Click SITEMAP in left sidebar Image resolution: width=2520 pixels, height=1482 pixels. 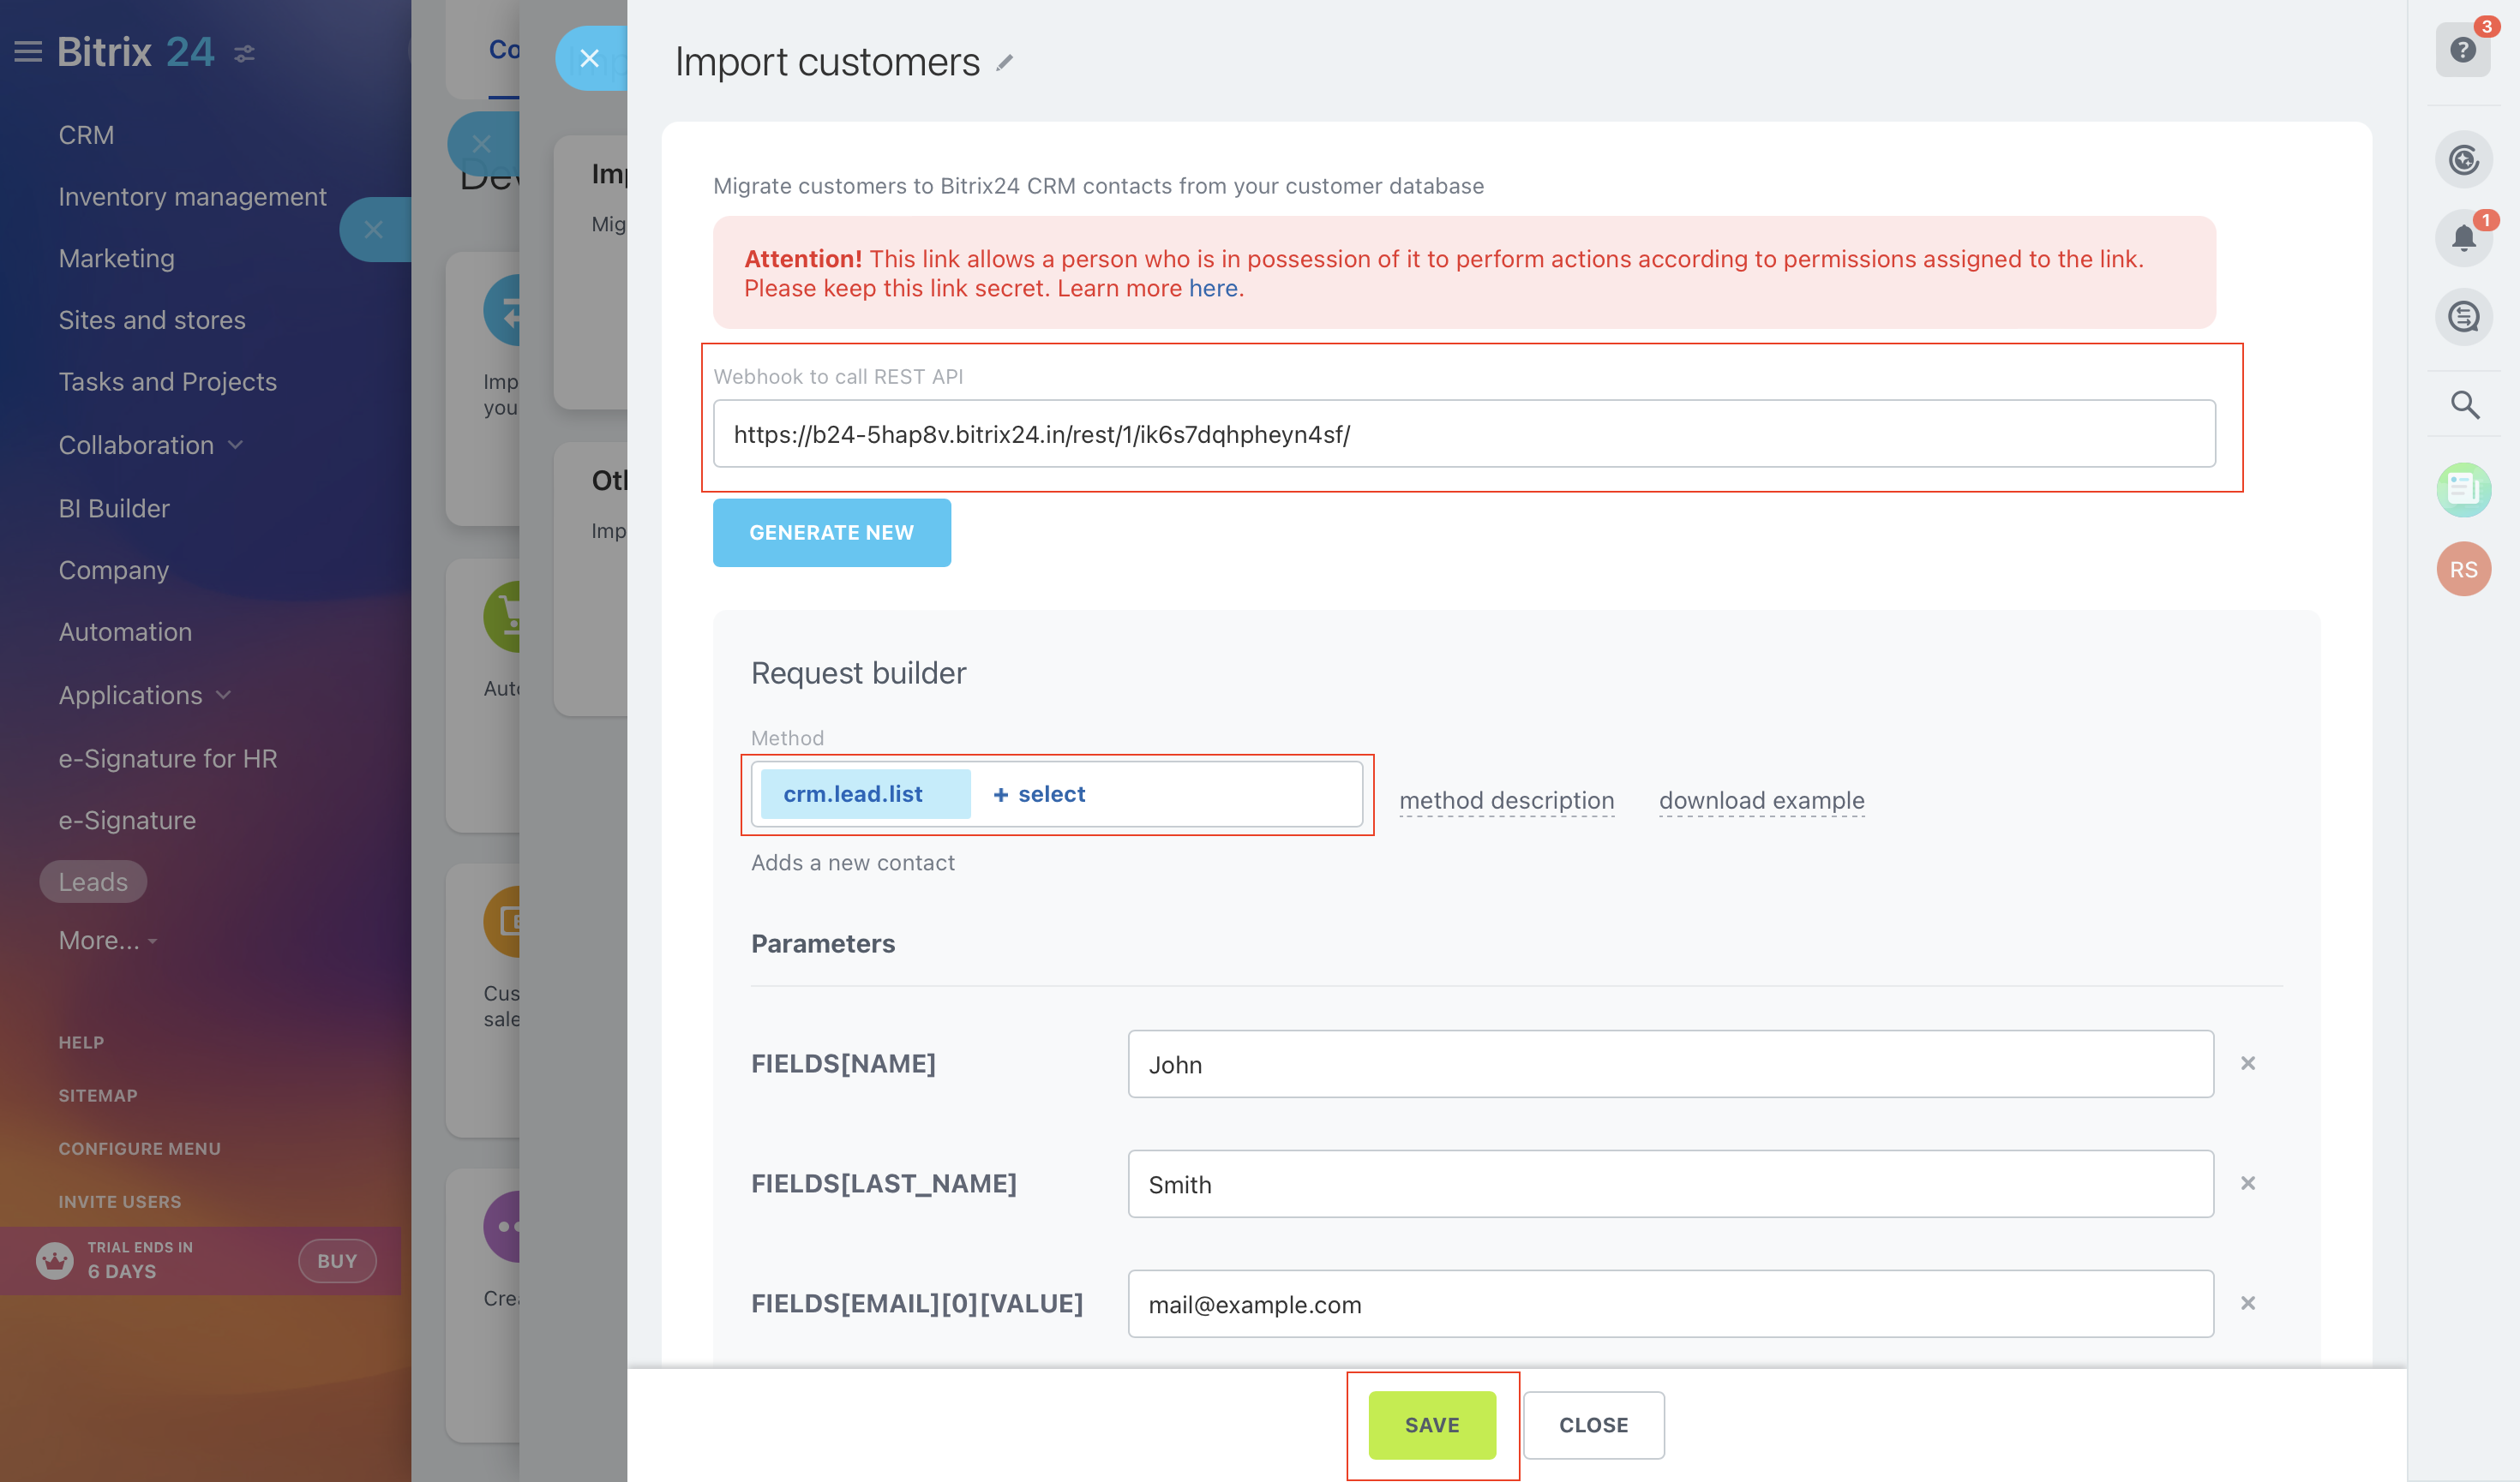point(98,1096)
